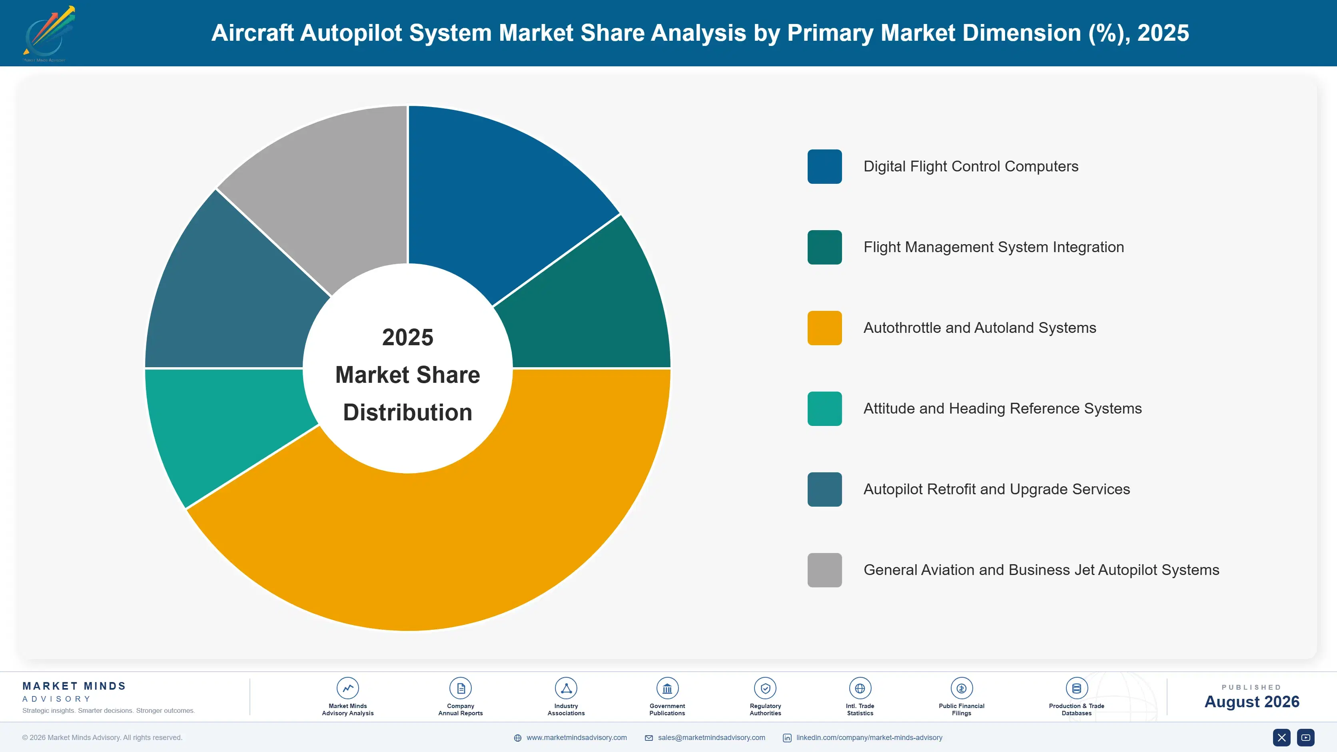Select the 'Autopilot Retrofit and Upgrade Services' legend label
Screen dimensions: 1337x752
point(996,489)
